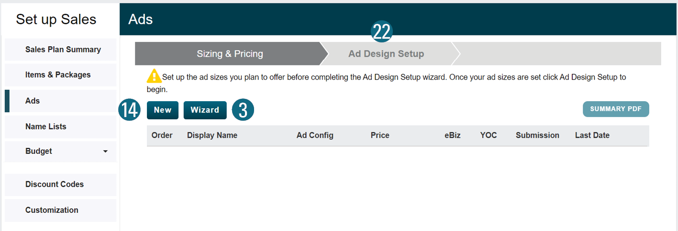Viewport: 678px width, 231px height.
Task: Create a New ad size
Action: 163,110
